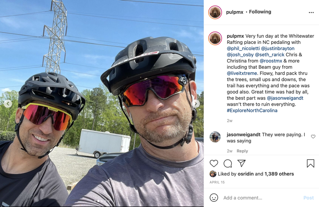The height and width of the screenshot is (207, 319).
Task: Toggle the Following button
Action: [260, 12]
